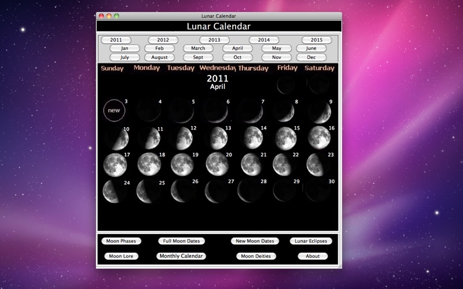Click the dark moon for April 30
This screenshot has height=289, width=463.
coord(318,190)
